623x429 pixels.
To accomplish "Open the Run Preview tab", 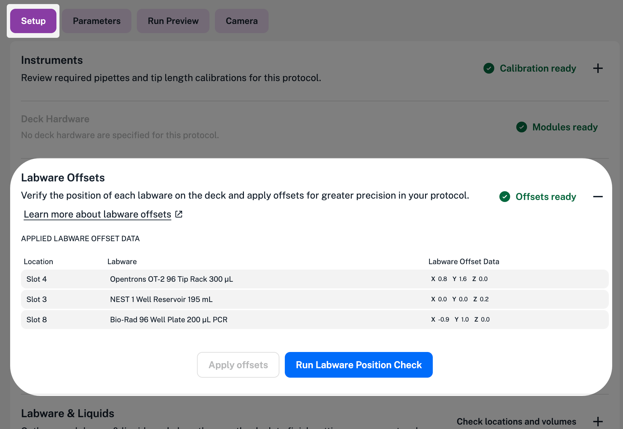I will click(x=173, y=21).
